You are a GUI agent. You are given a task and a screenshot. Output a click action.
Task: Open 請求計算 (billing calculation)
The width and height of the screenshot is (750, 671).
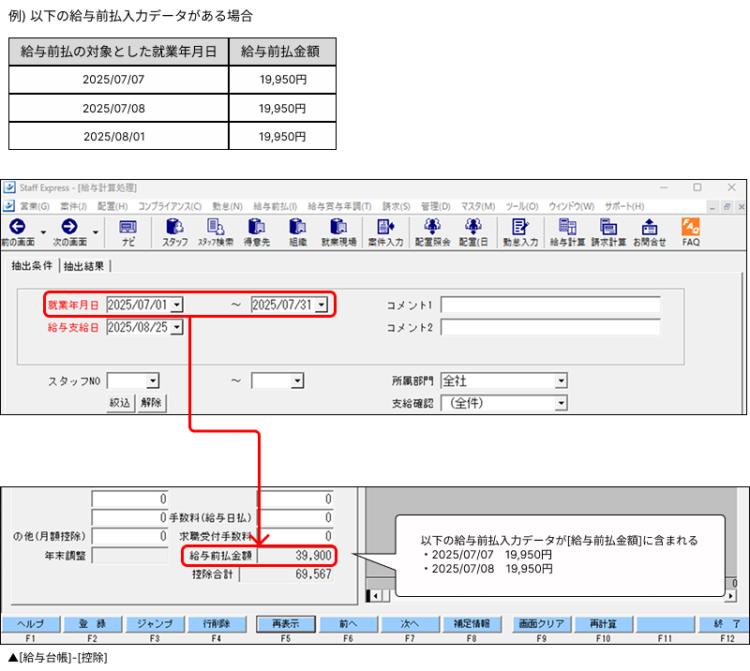coord(609,231)
